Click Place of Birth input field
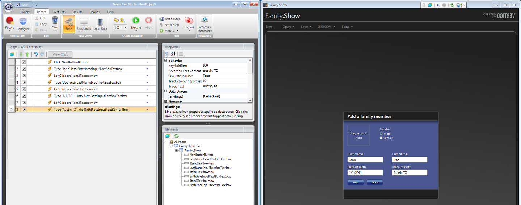The height and width of the screenshot is (205, 521). 410,173
